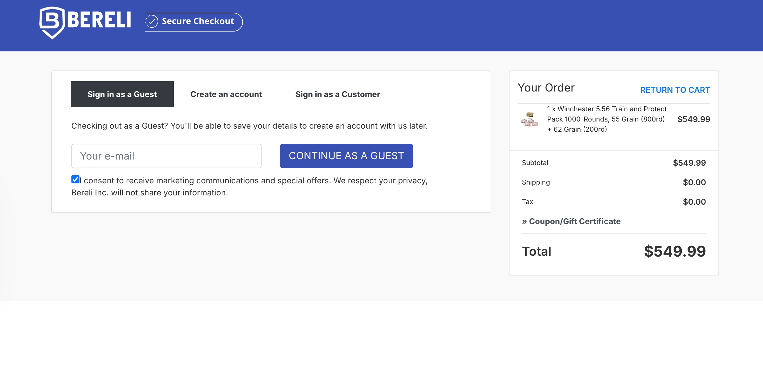Screen dimensions: 763x384
Task: Click the Winchester 5.56 Train and Protect item name
Action: 607,119
